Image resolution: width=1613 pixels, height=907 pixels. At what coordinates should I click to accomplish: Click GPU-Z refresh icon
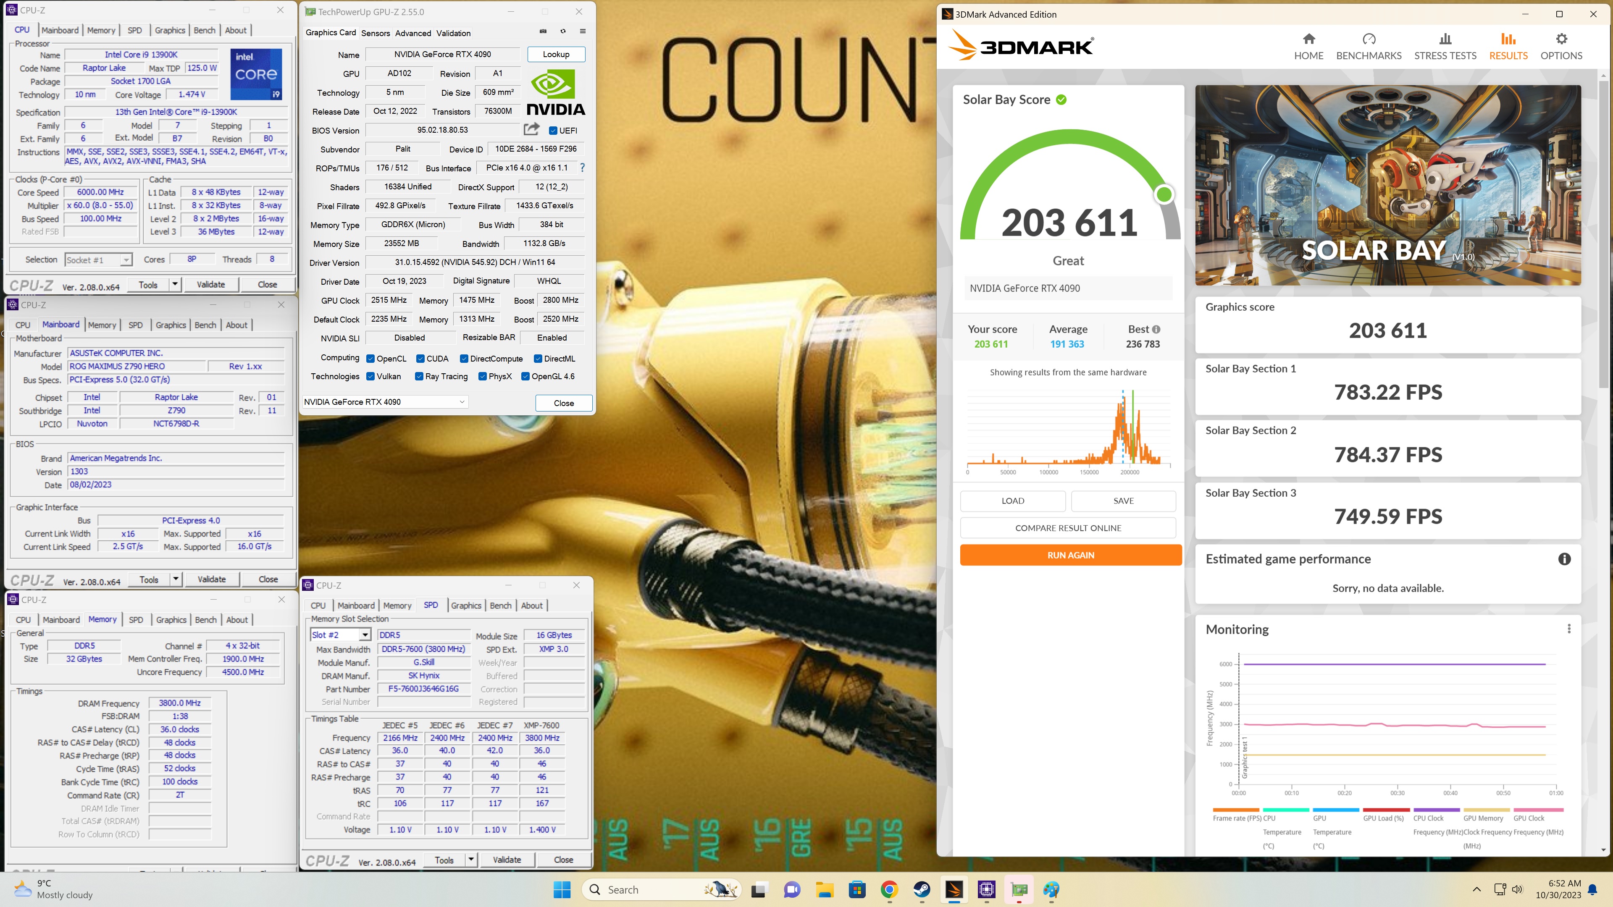(x=563, y=31)
